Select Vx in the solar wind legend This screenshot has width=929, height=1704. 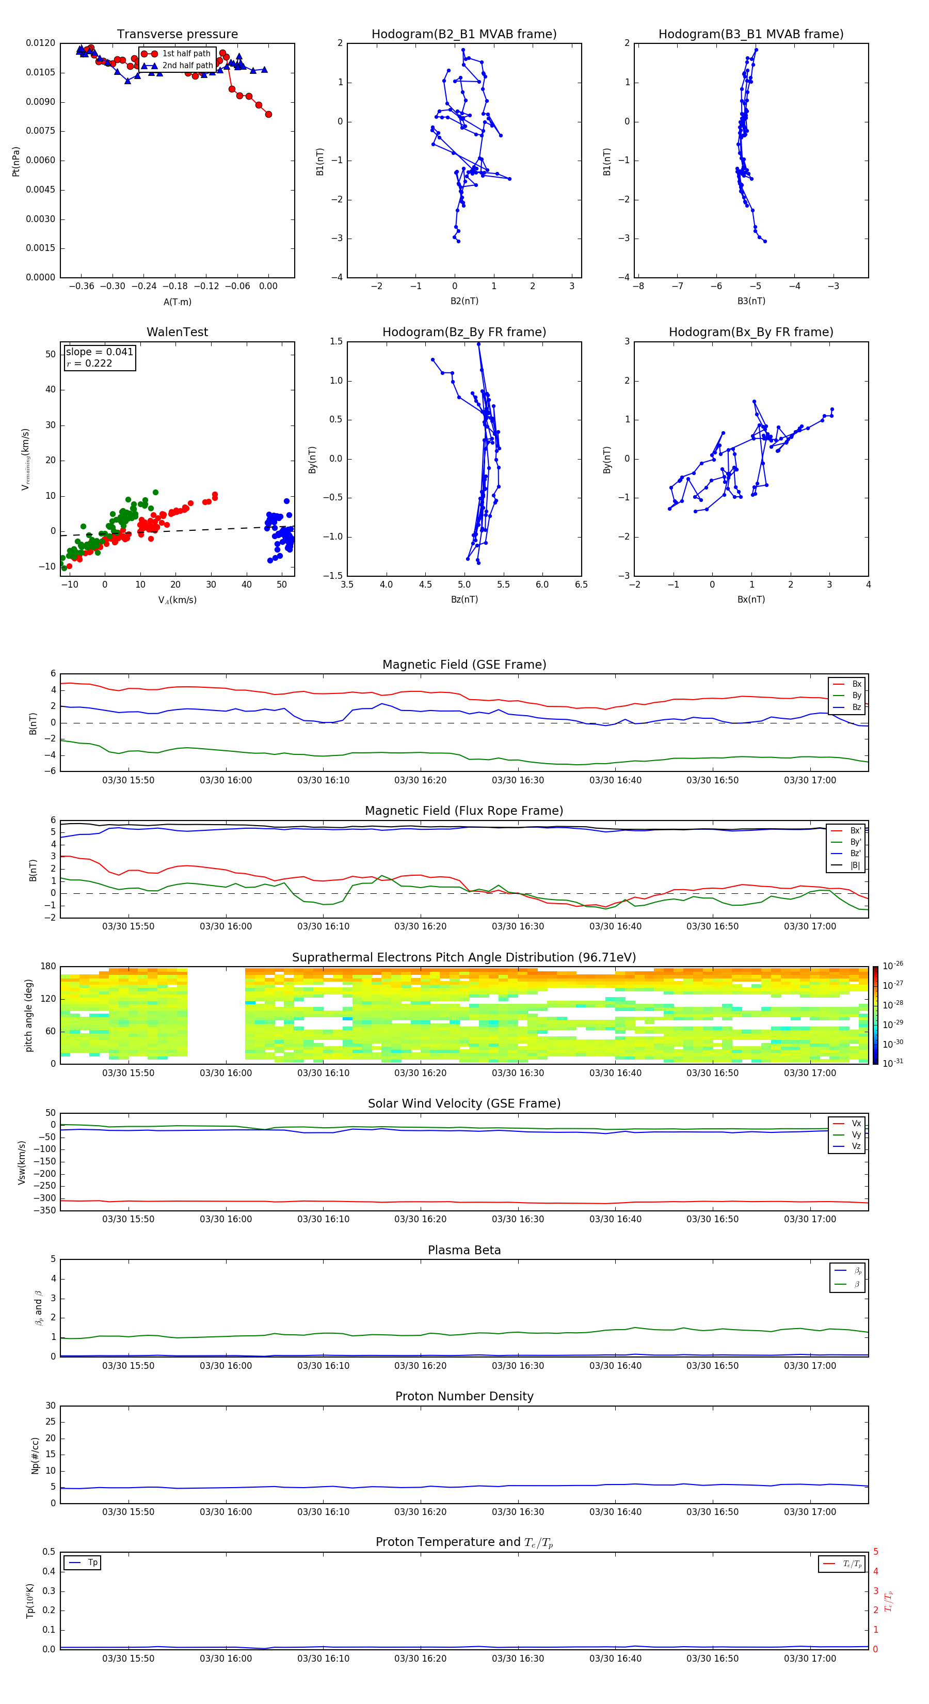click(x=847, y=1123)
